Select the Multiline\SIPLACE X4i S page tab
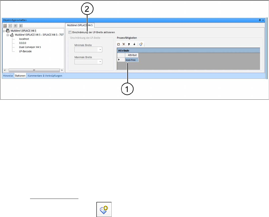Screen dimensions: 269x217 click(80, 25)
